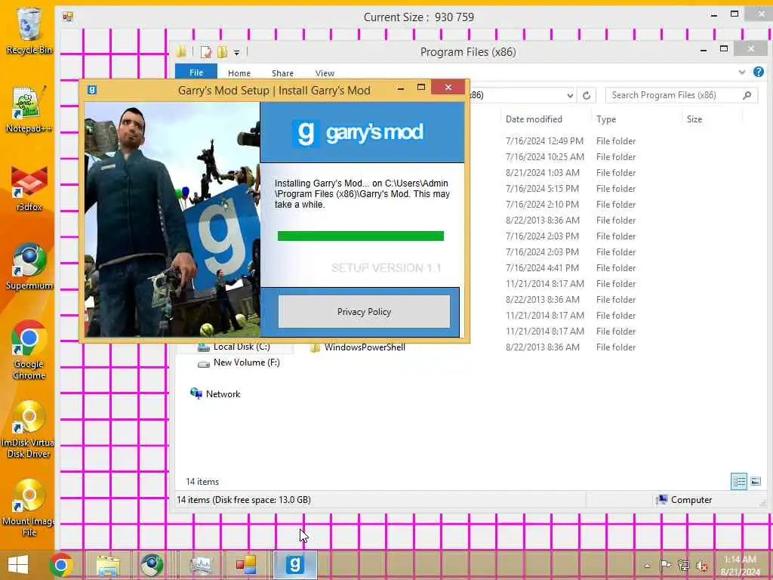The width and height of the screenshot is (773, 580).
Task: Click the 8/22/2013 8:36 AM WindowsPowerShell date
Action: pyautogui.click(x=543, y=347)
